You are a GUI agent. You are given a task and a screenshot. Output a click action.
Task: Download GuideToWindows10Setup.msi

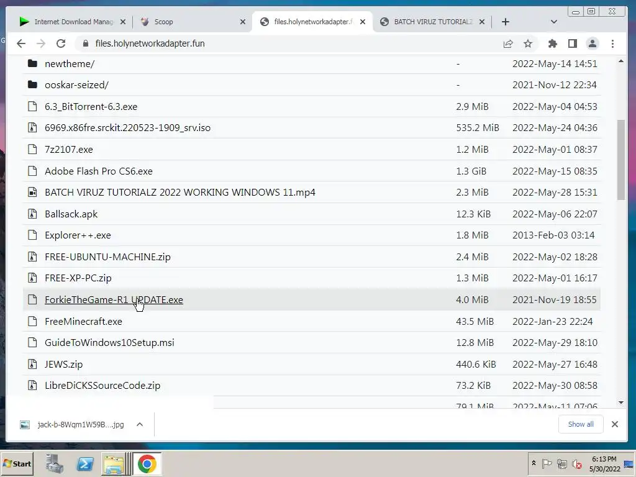[109, 343]
